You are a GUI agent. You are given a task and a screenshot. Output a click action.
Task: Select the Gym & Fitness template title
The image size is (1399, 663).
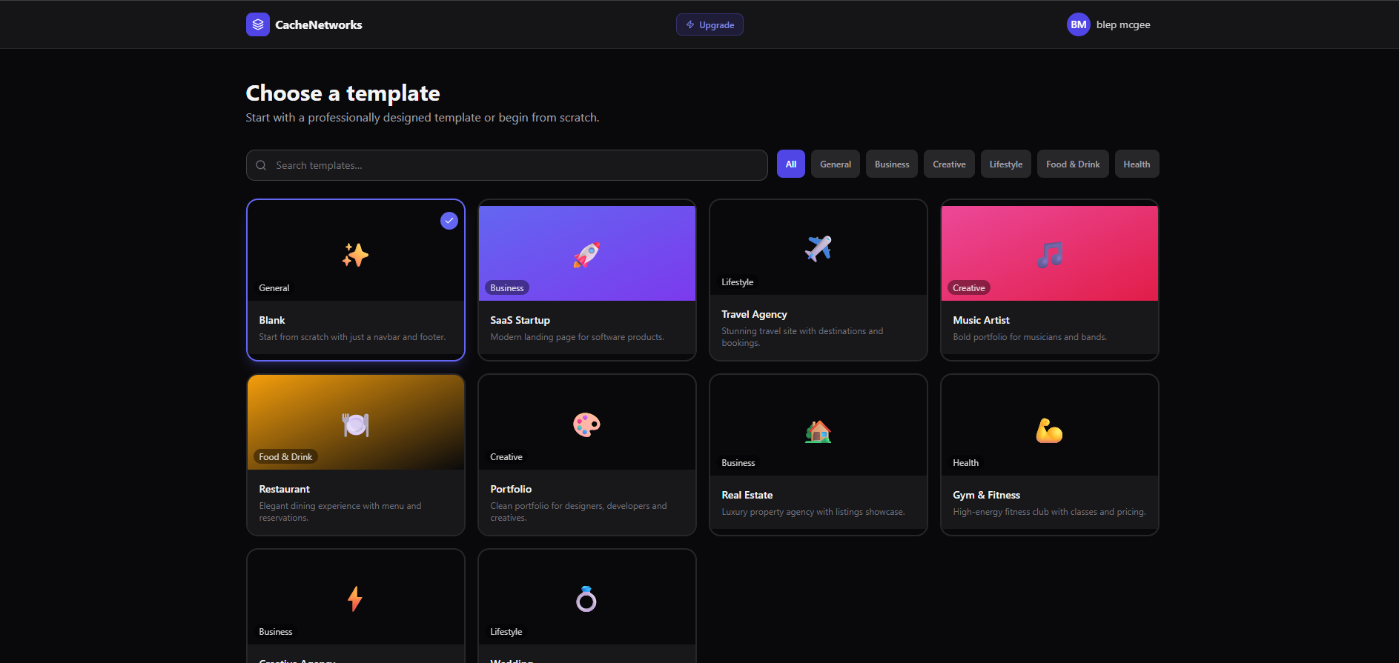(986, 495)
